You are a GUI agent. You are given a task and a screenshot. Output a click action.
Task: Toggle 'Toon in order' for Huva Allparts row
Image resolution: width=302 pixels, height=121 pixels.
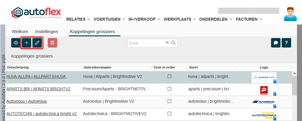pyautogui.click(x=169, y=76)
